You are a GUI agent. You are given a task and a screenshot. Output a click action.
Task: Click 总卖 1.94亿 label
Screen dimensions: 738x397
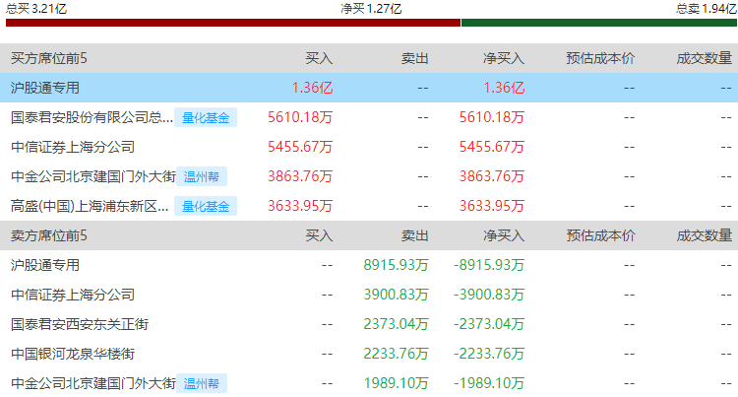point(706,9)
